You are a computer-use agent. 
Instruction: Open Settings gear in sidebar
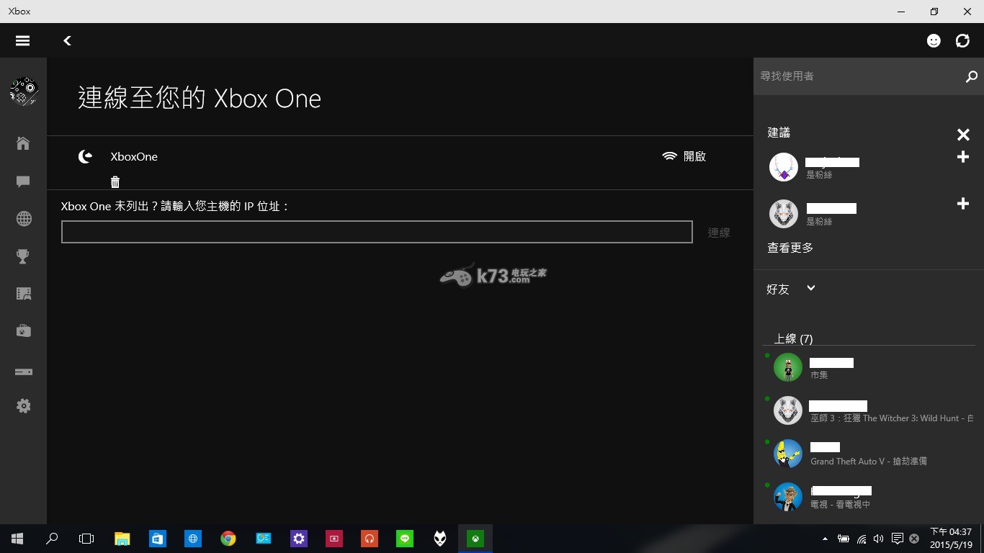pos(23,406)
